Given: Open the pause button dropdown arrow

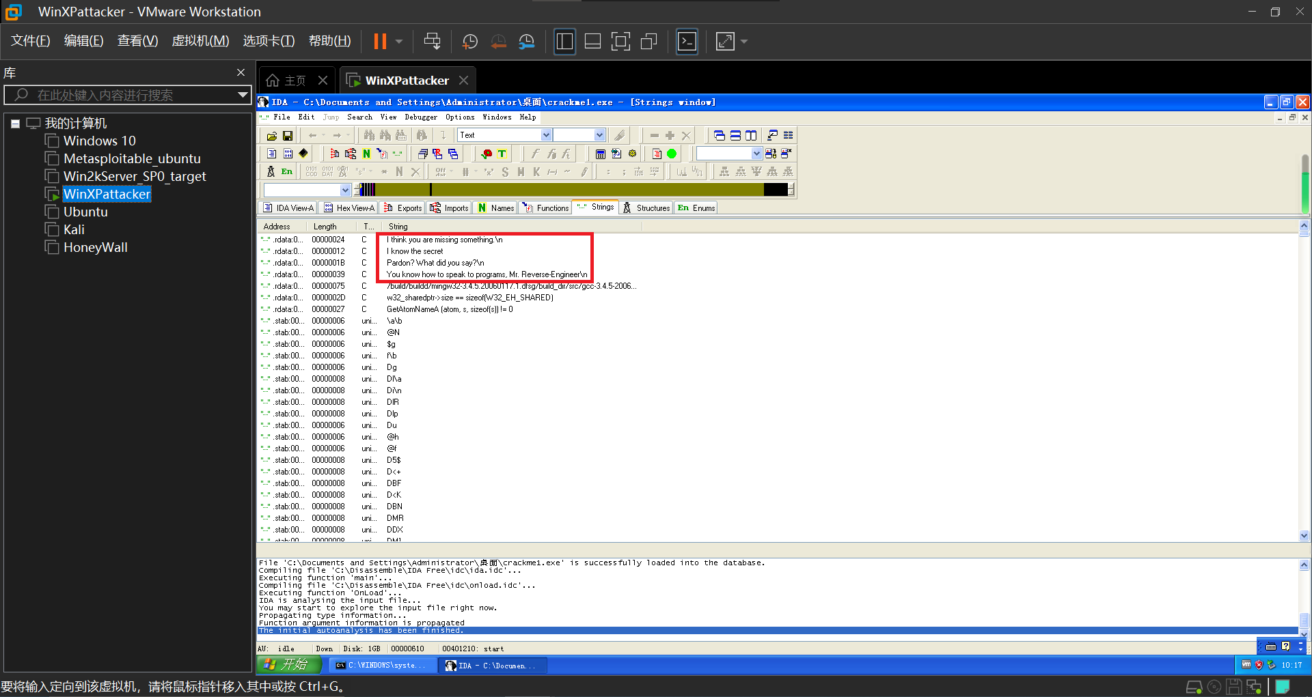Looking at the screenshot, I should click(x=399, y=42).
